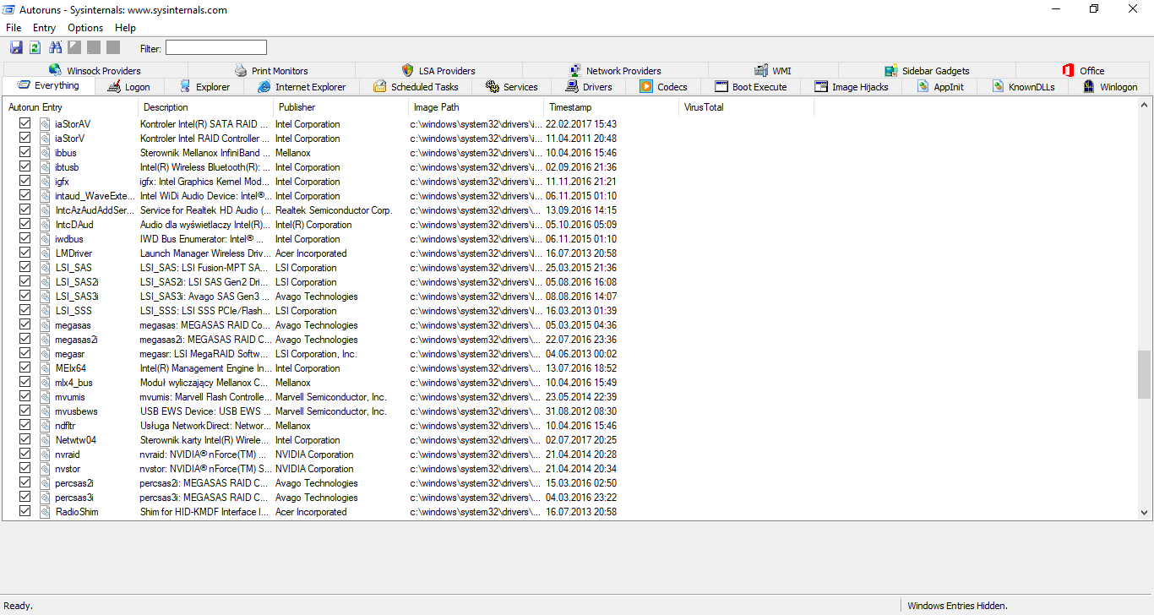Switch to the KnownDLLs tab

tap(1023, 86)
